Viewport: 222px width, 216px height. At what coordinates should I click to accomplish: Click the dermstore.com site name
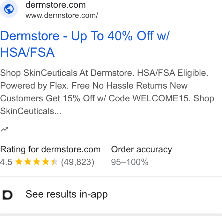[56, 5]
